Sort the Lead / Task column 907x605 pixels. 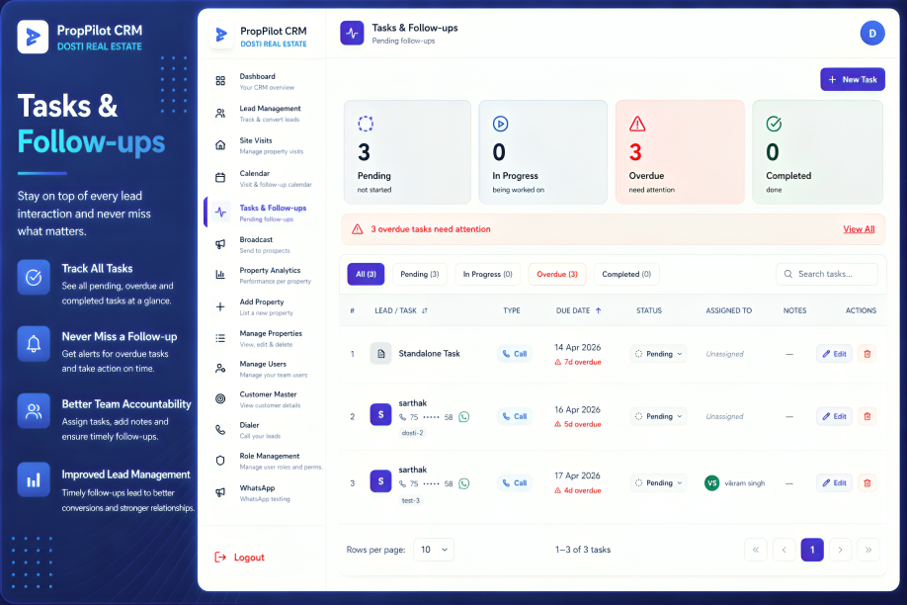(x=425, y=310)
